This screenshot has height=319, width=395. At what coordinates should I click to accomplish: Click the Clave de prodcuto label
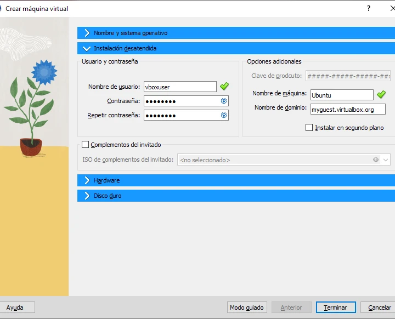coord(276,76)
